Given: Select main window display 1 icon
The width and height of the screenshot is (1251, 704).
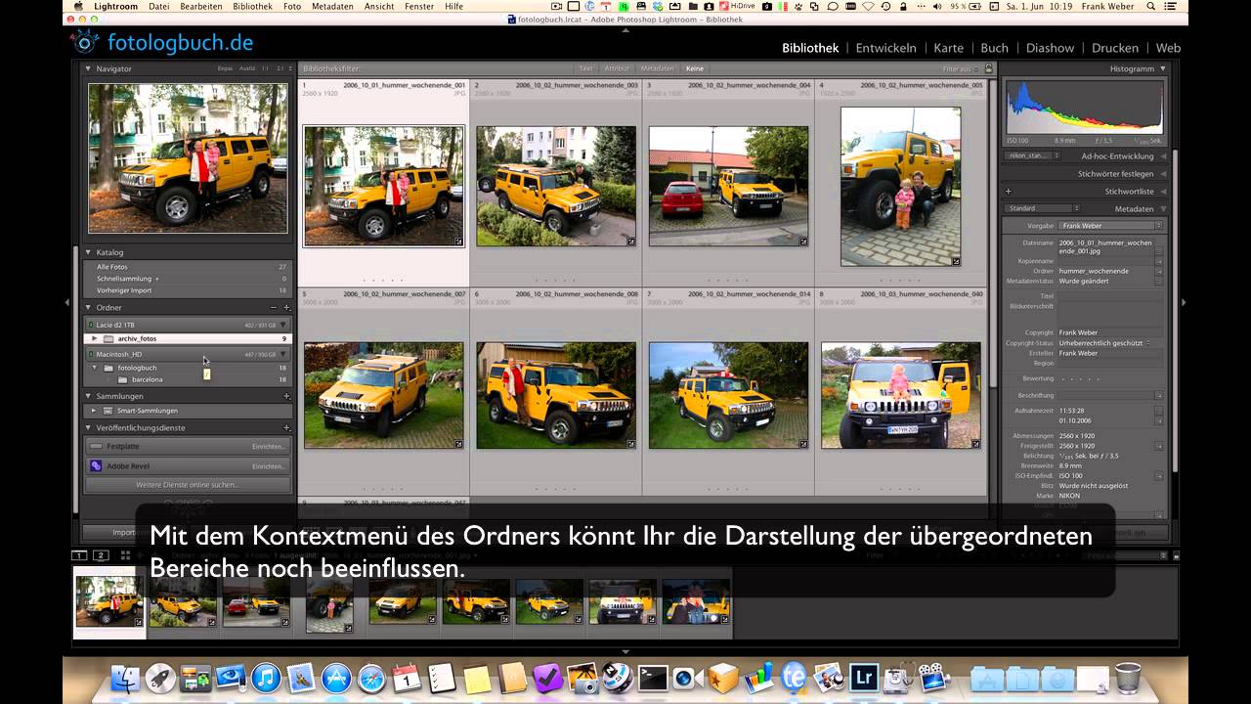Looking at the screenshot, I should tap(80, 555).
